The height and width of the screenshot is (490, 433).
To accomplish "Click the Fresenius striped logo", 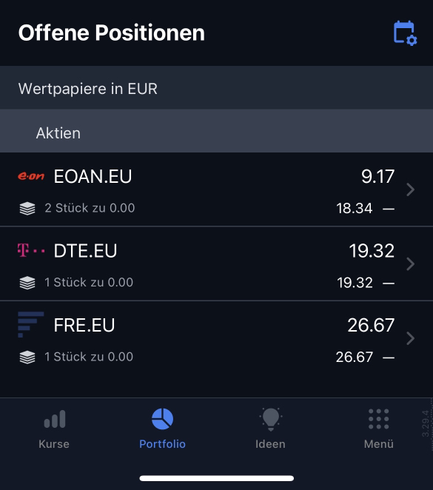I will 30,325.
